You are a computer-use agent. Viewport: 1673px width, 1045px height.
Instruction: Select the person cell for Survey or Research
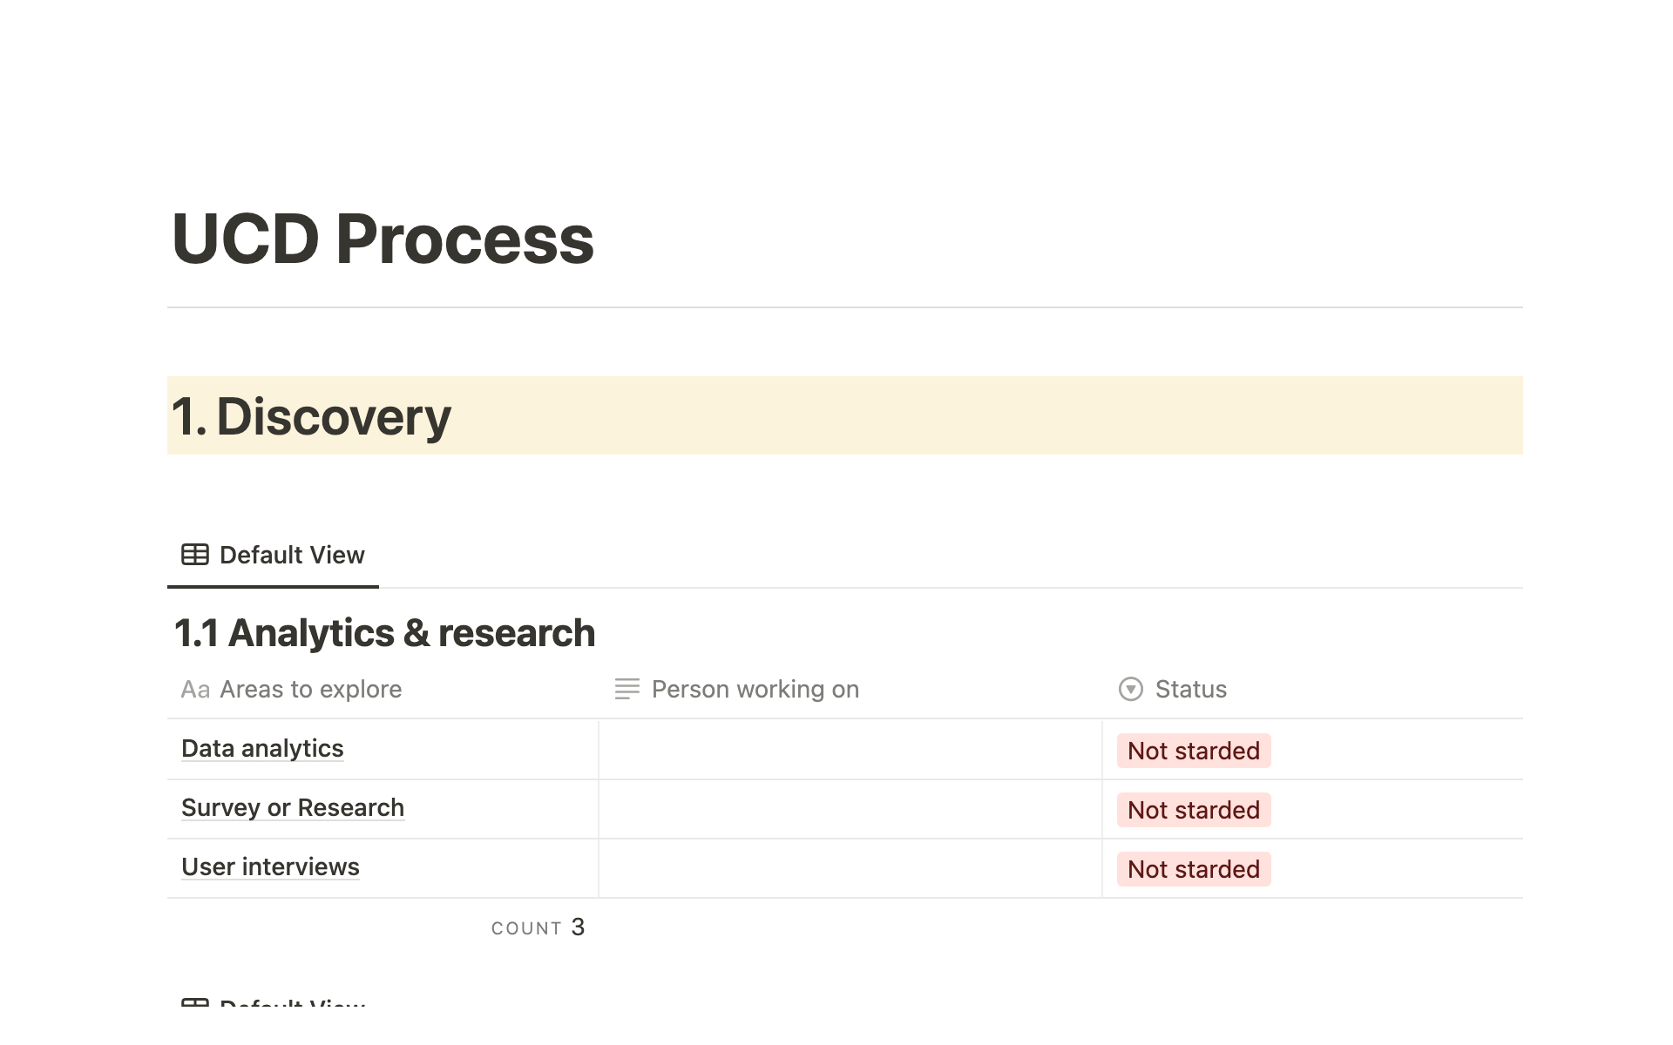click(x=850, y=809)
